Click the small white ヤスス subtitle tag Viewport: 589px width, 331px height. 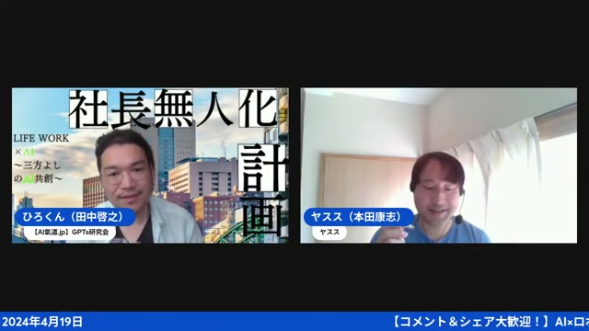[329, 233]
